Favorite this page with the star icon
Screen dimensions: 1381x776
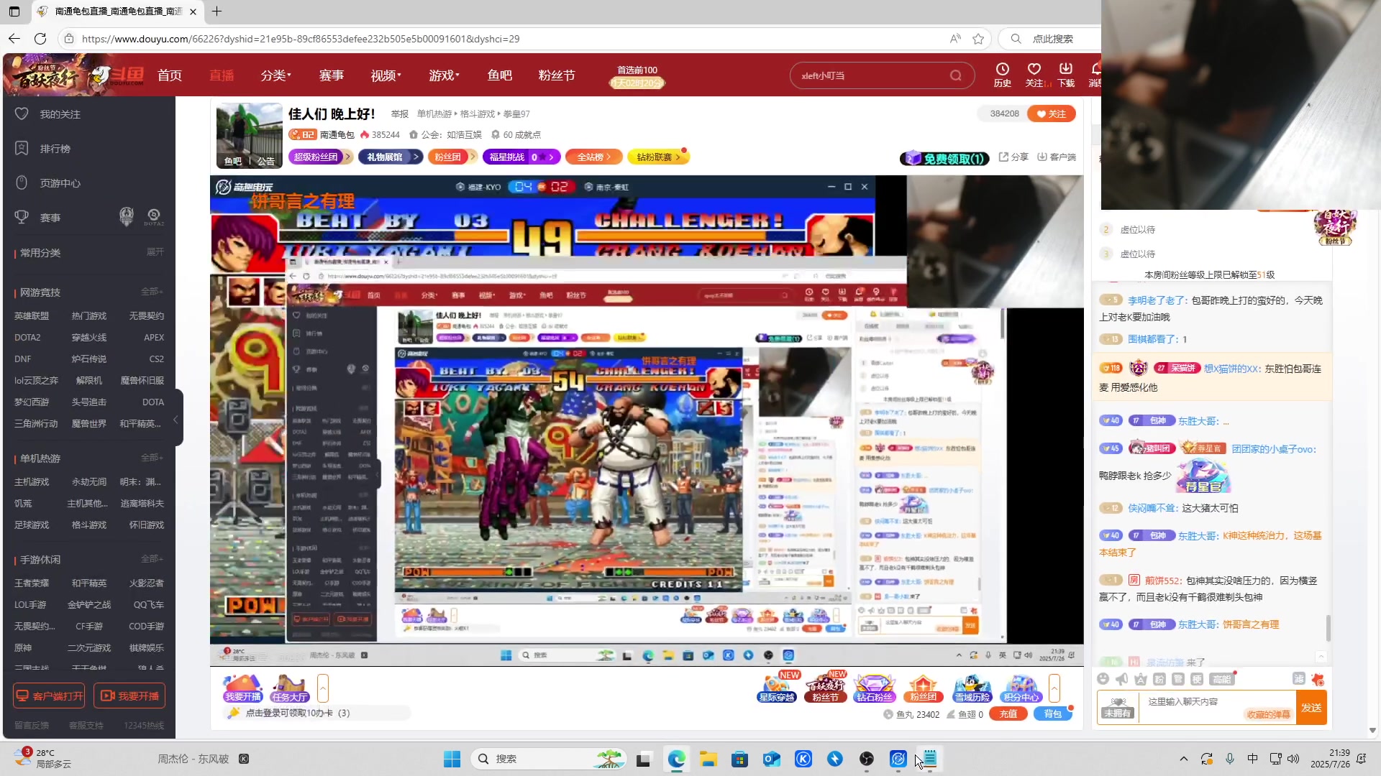click(x=978, y=39)
